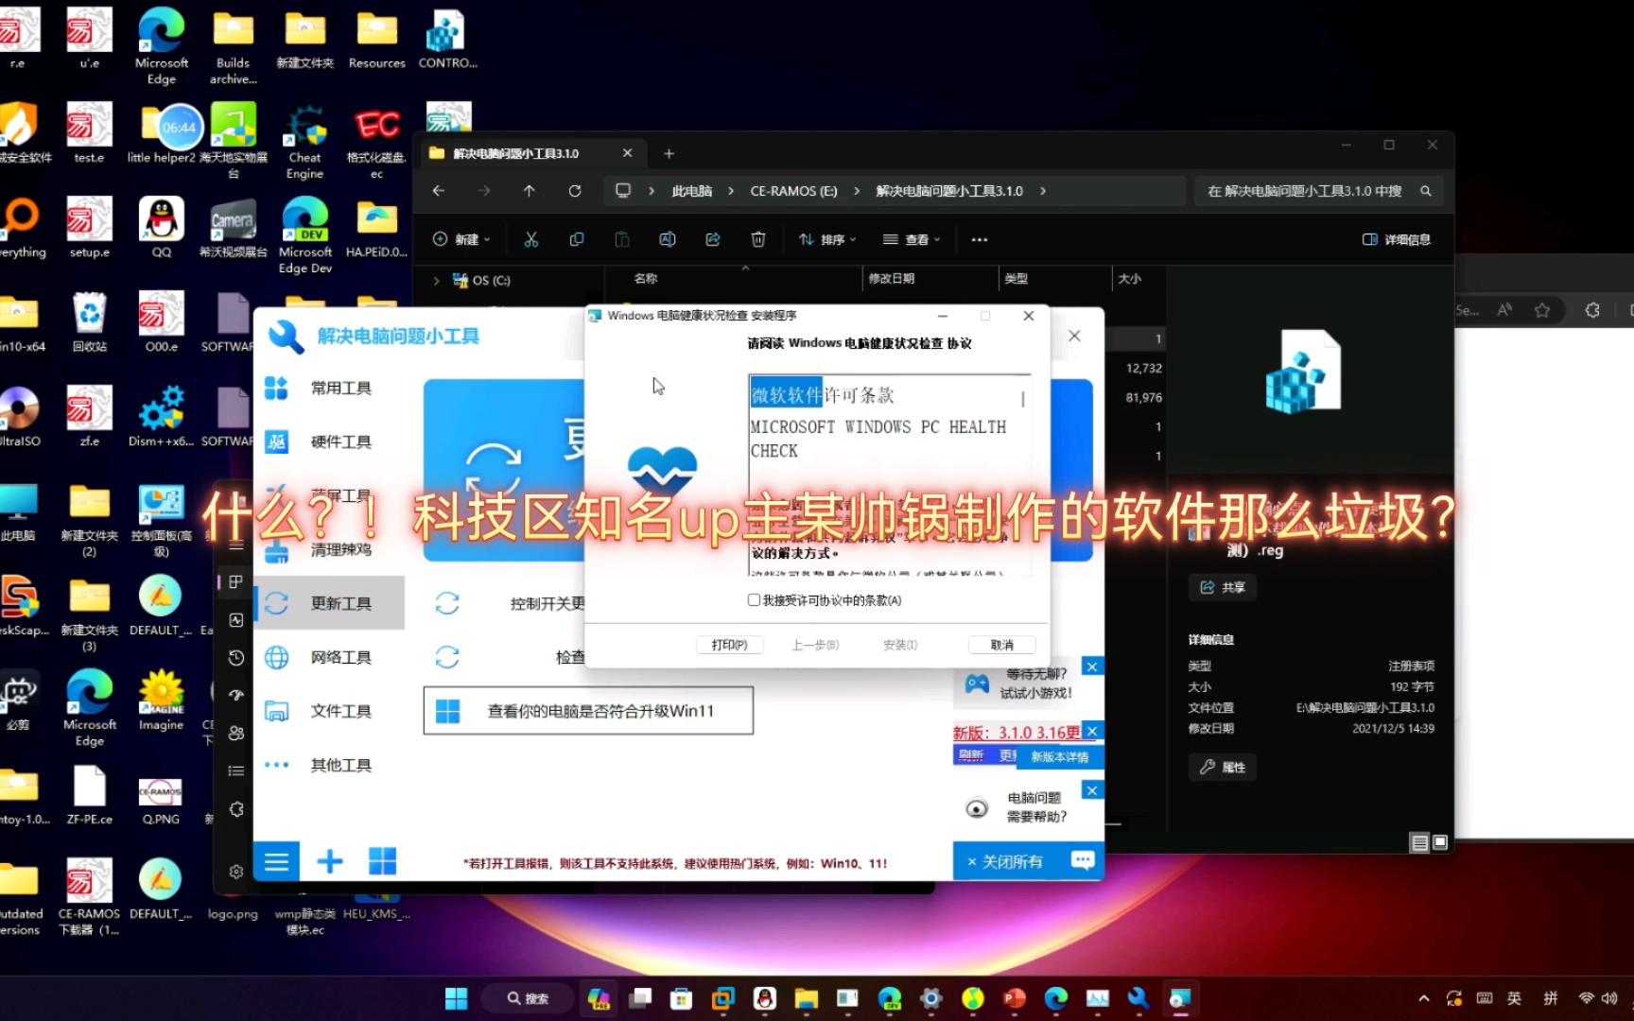Close the 新版 3.1.0 update notice
The height and width of the screenshot is (1021, 1634).
tap(1092, 731)
